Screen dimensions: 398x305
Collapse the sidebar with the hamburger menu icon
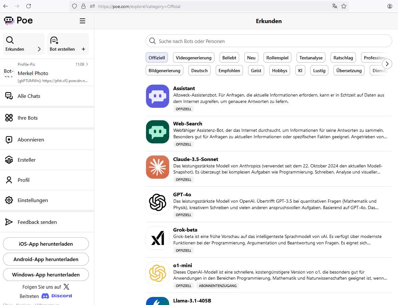[x=82, y=21]
